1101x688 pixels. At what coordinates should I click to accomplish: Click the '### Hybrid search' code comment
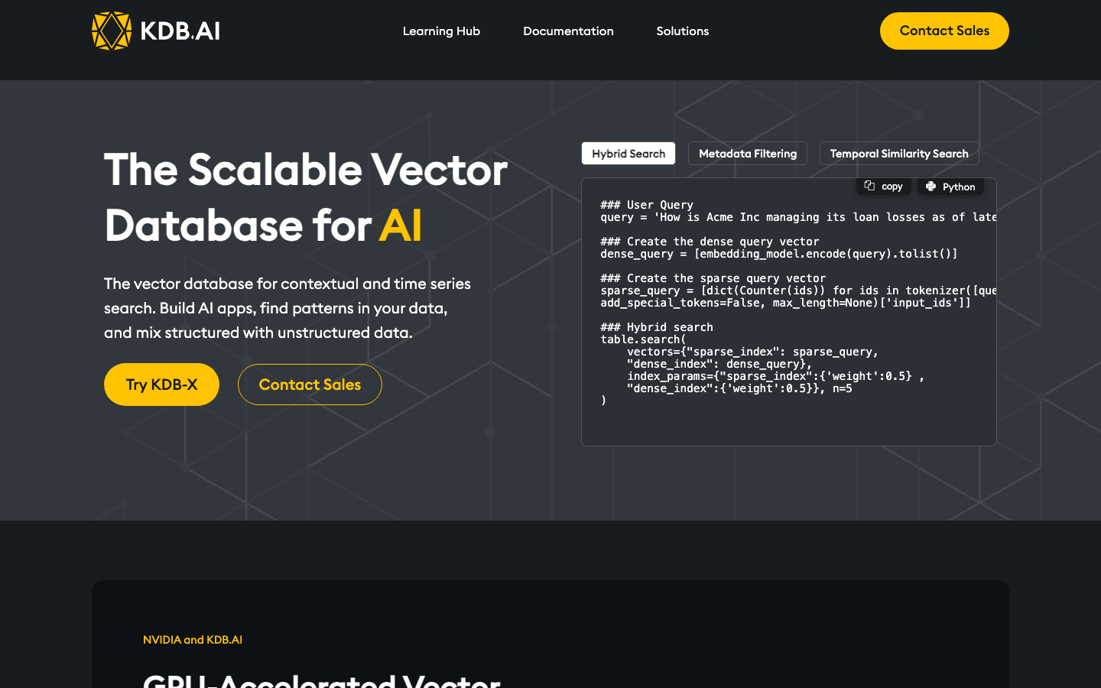tap(657, 327)
